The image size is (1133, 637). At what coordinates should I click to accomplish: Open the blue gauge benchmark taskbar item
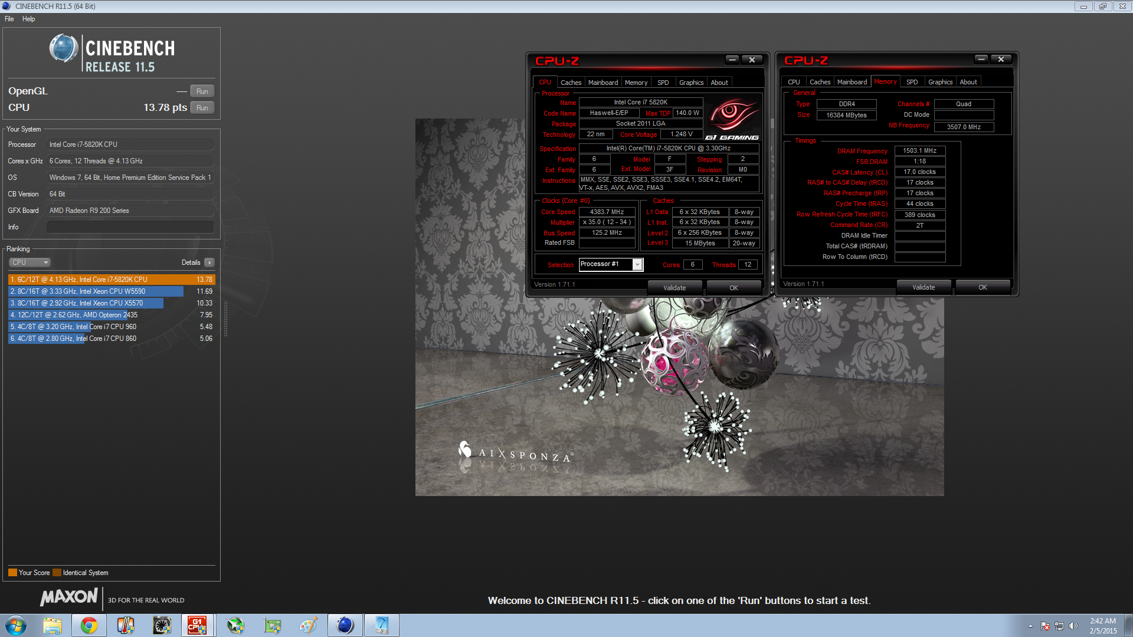click(382, 625)
